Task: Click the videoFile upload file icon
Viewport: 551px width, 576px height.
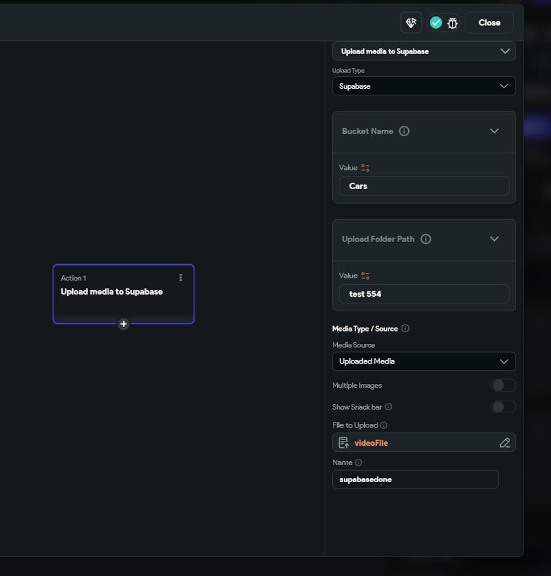Action: (343, 442)
